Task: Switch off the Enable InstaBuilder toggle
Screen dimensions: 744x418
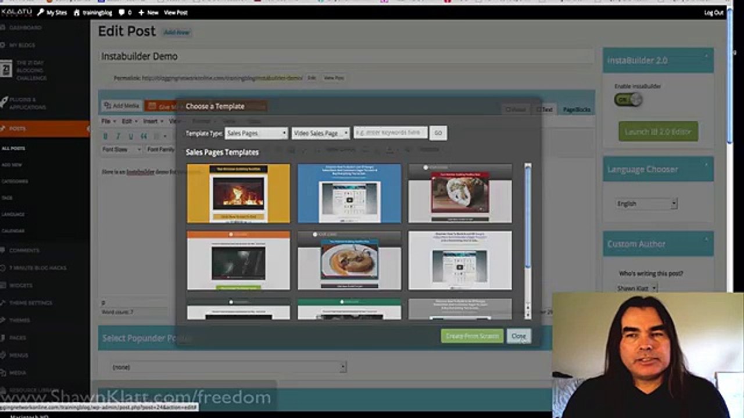Action: (628, 99)
